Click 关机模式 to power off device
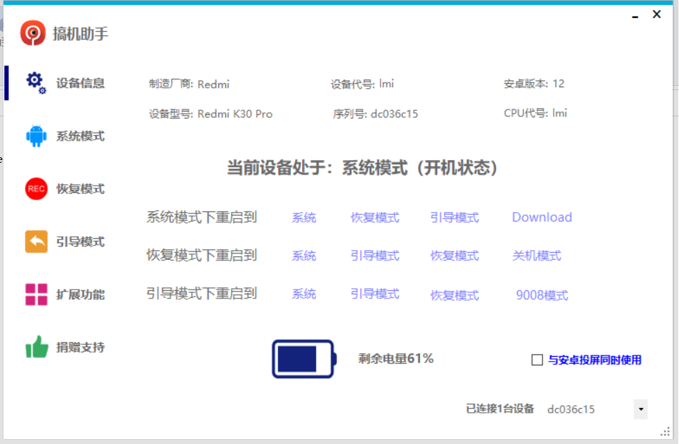This screenshot has height=444, width=679. (x=537, y=256)
